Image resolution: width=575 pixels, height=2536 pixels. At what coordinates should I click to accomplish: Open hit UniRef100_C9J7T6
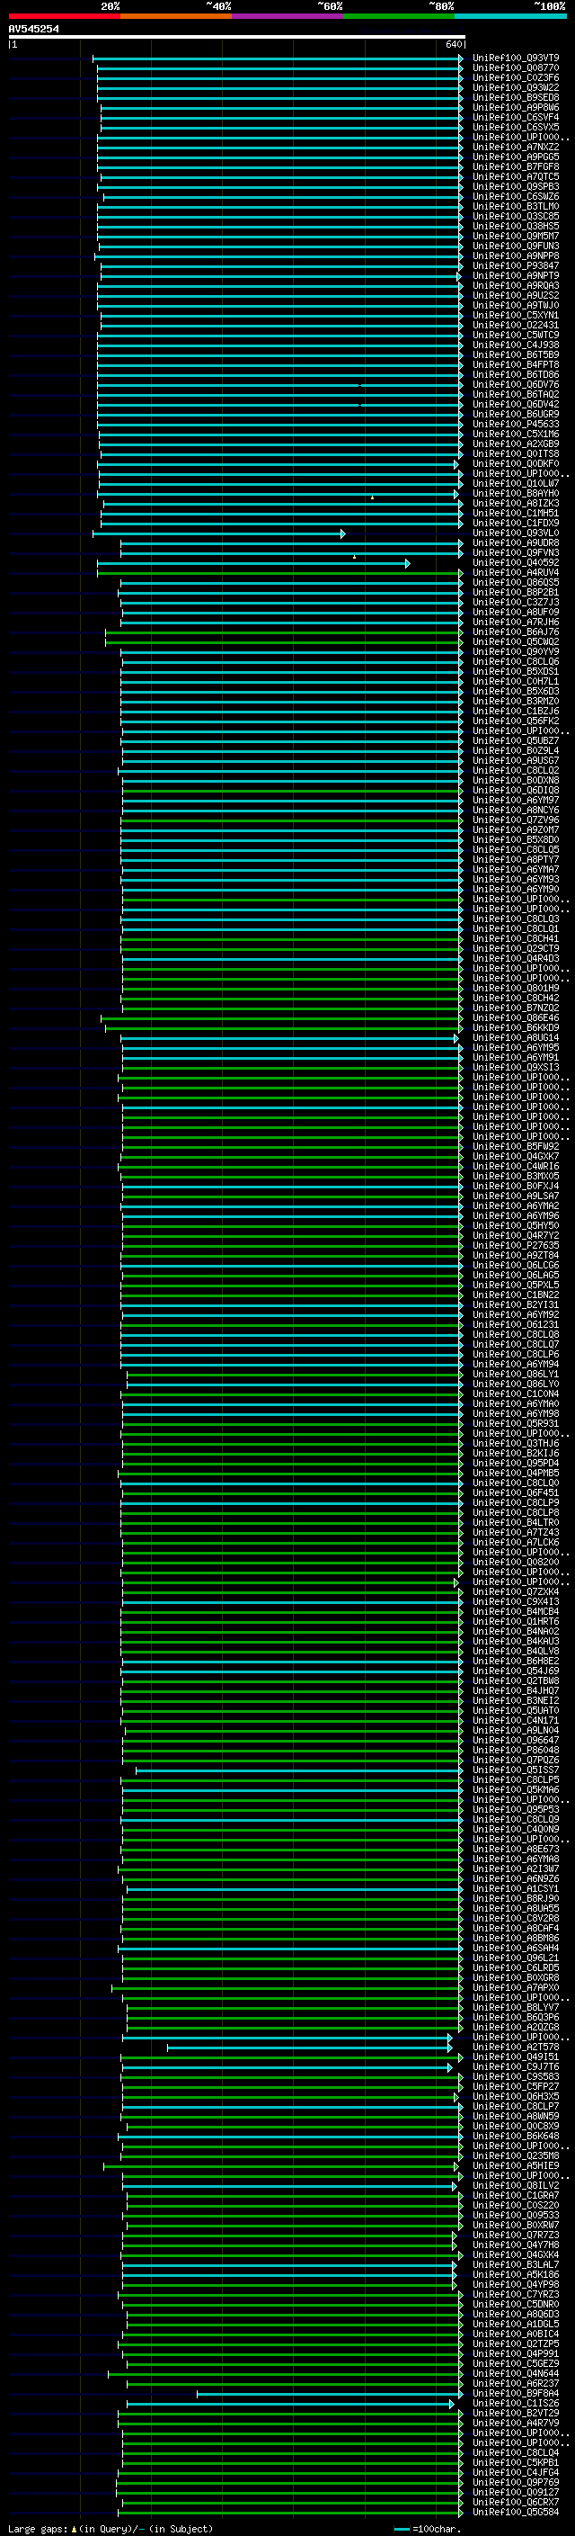[516, 2066]
